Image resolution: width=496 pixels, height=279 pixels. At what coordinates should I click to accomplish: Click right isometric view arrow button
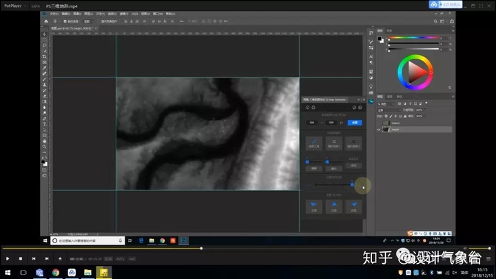click(x=353, y=207)
